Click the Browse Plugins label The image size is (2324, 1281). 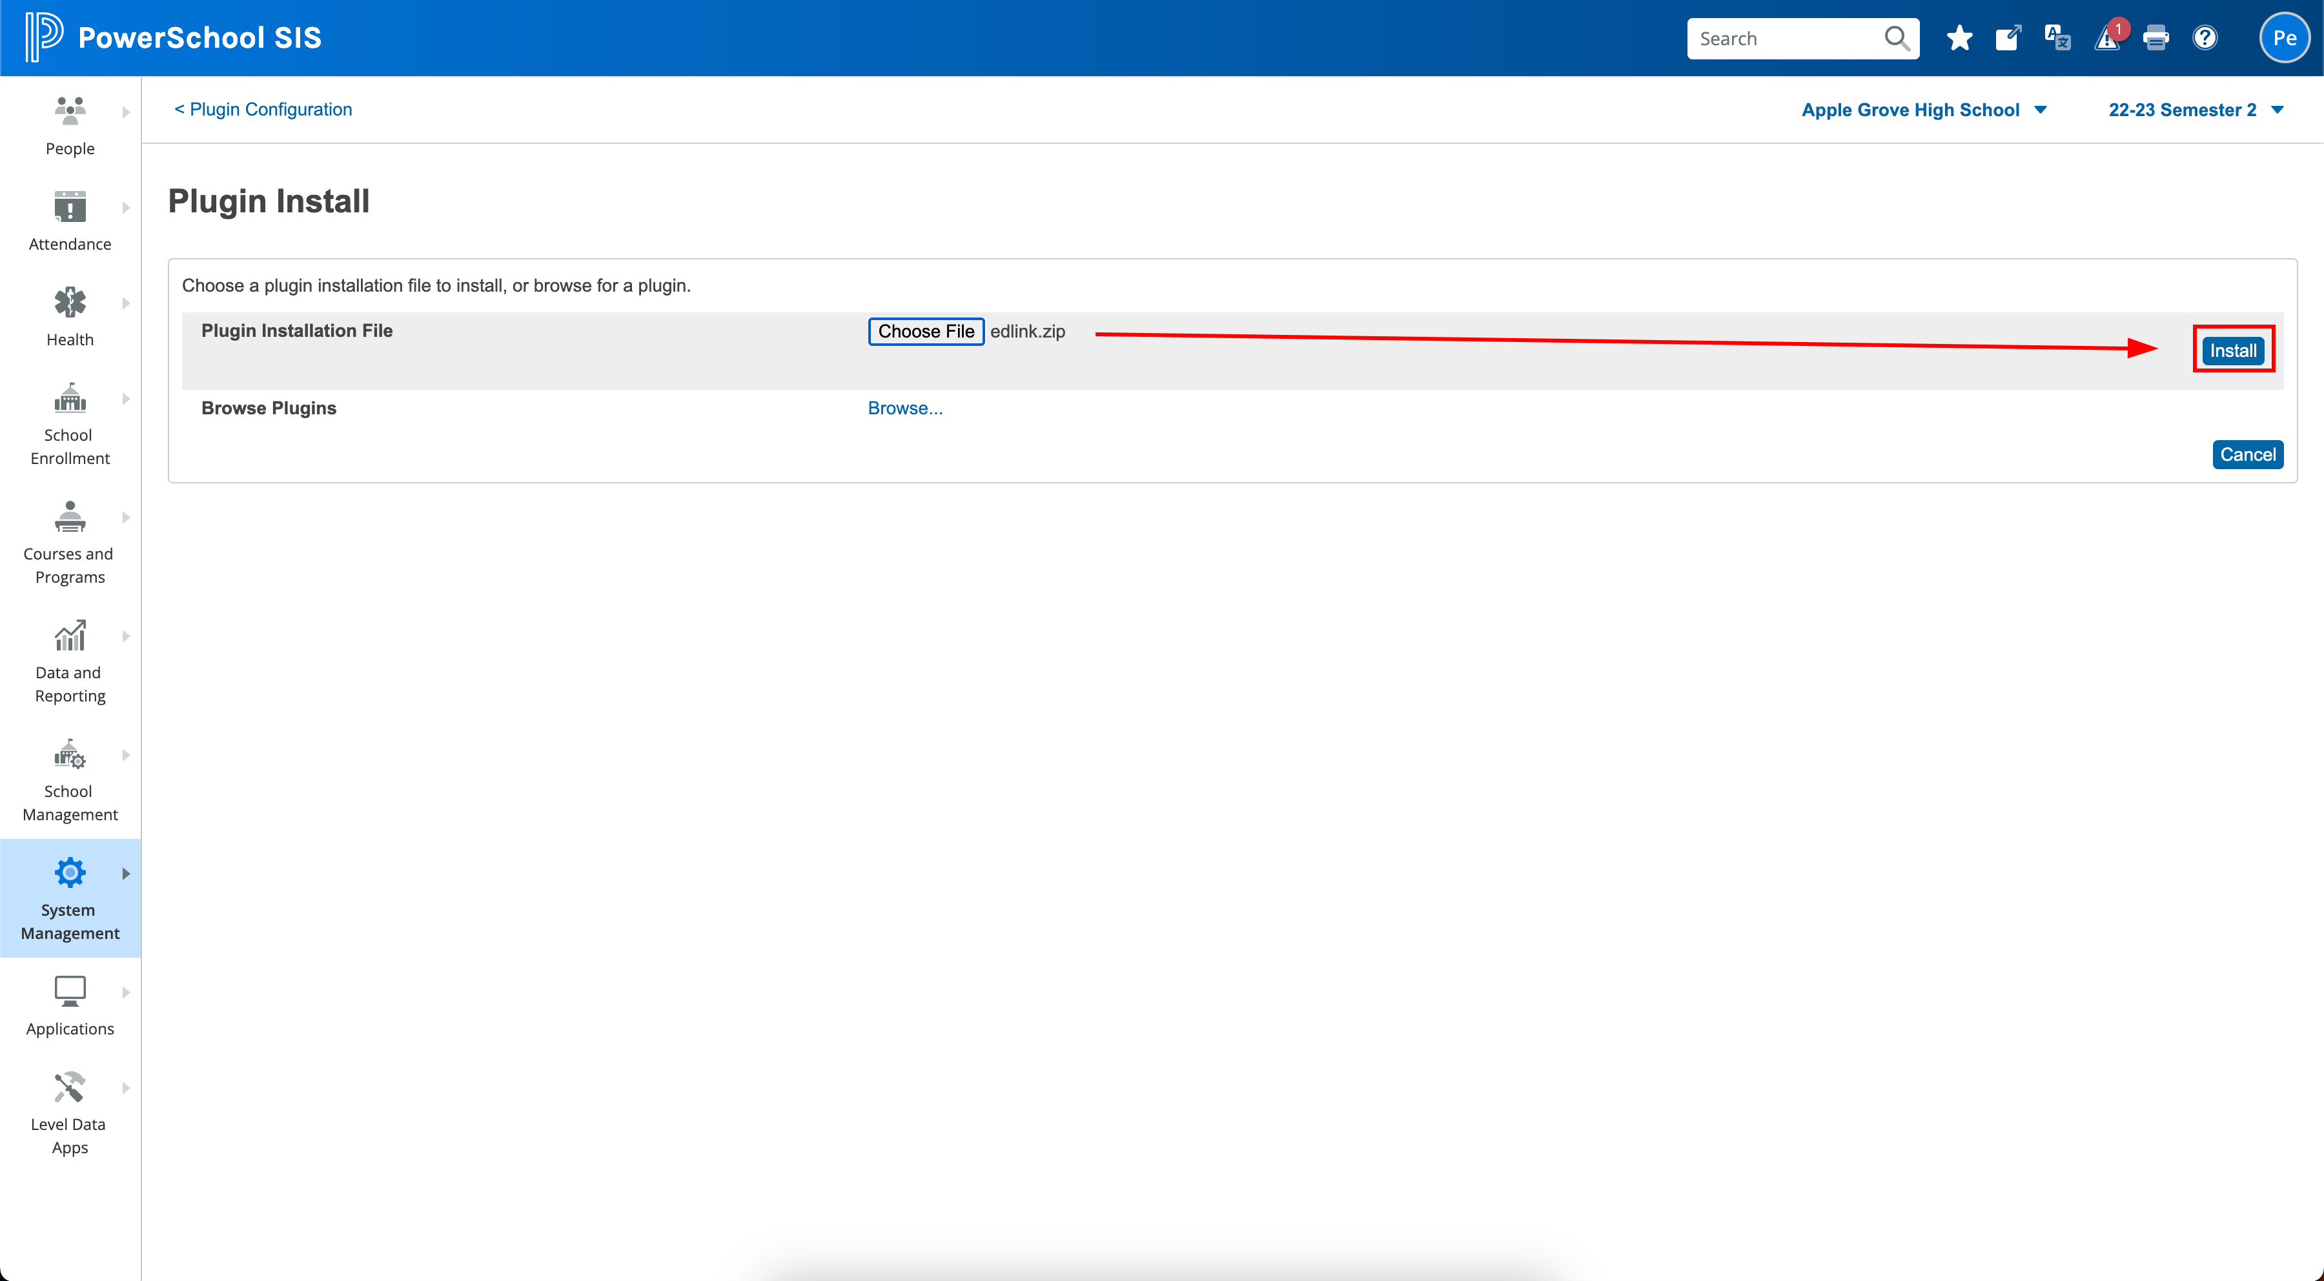point(269,408)
